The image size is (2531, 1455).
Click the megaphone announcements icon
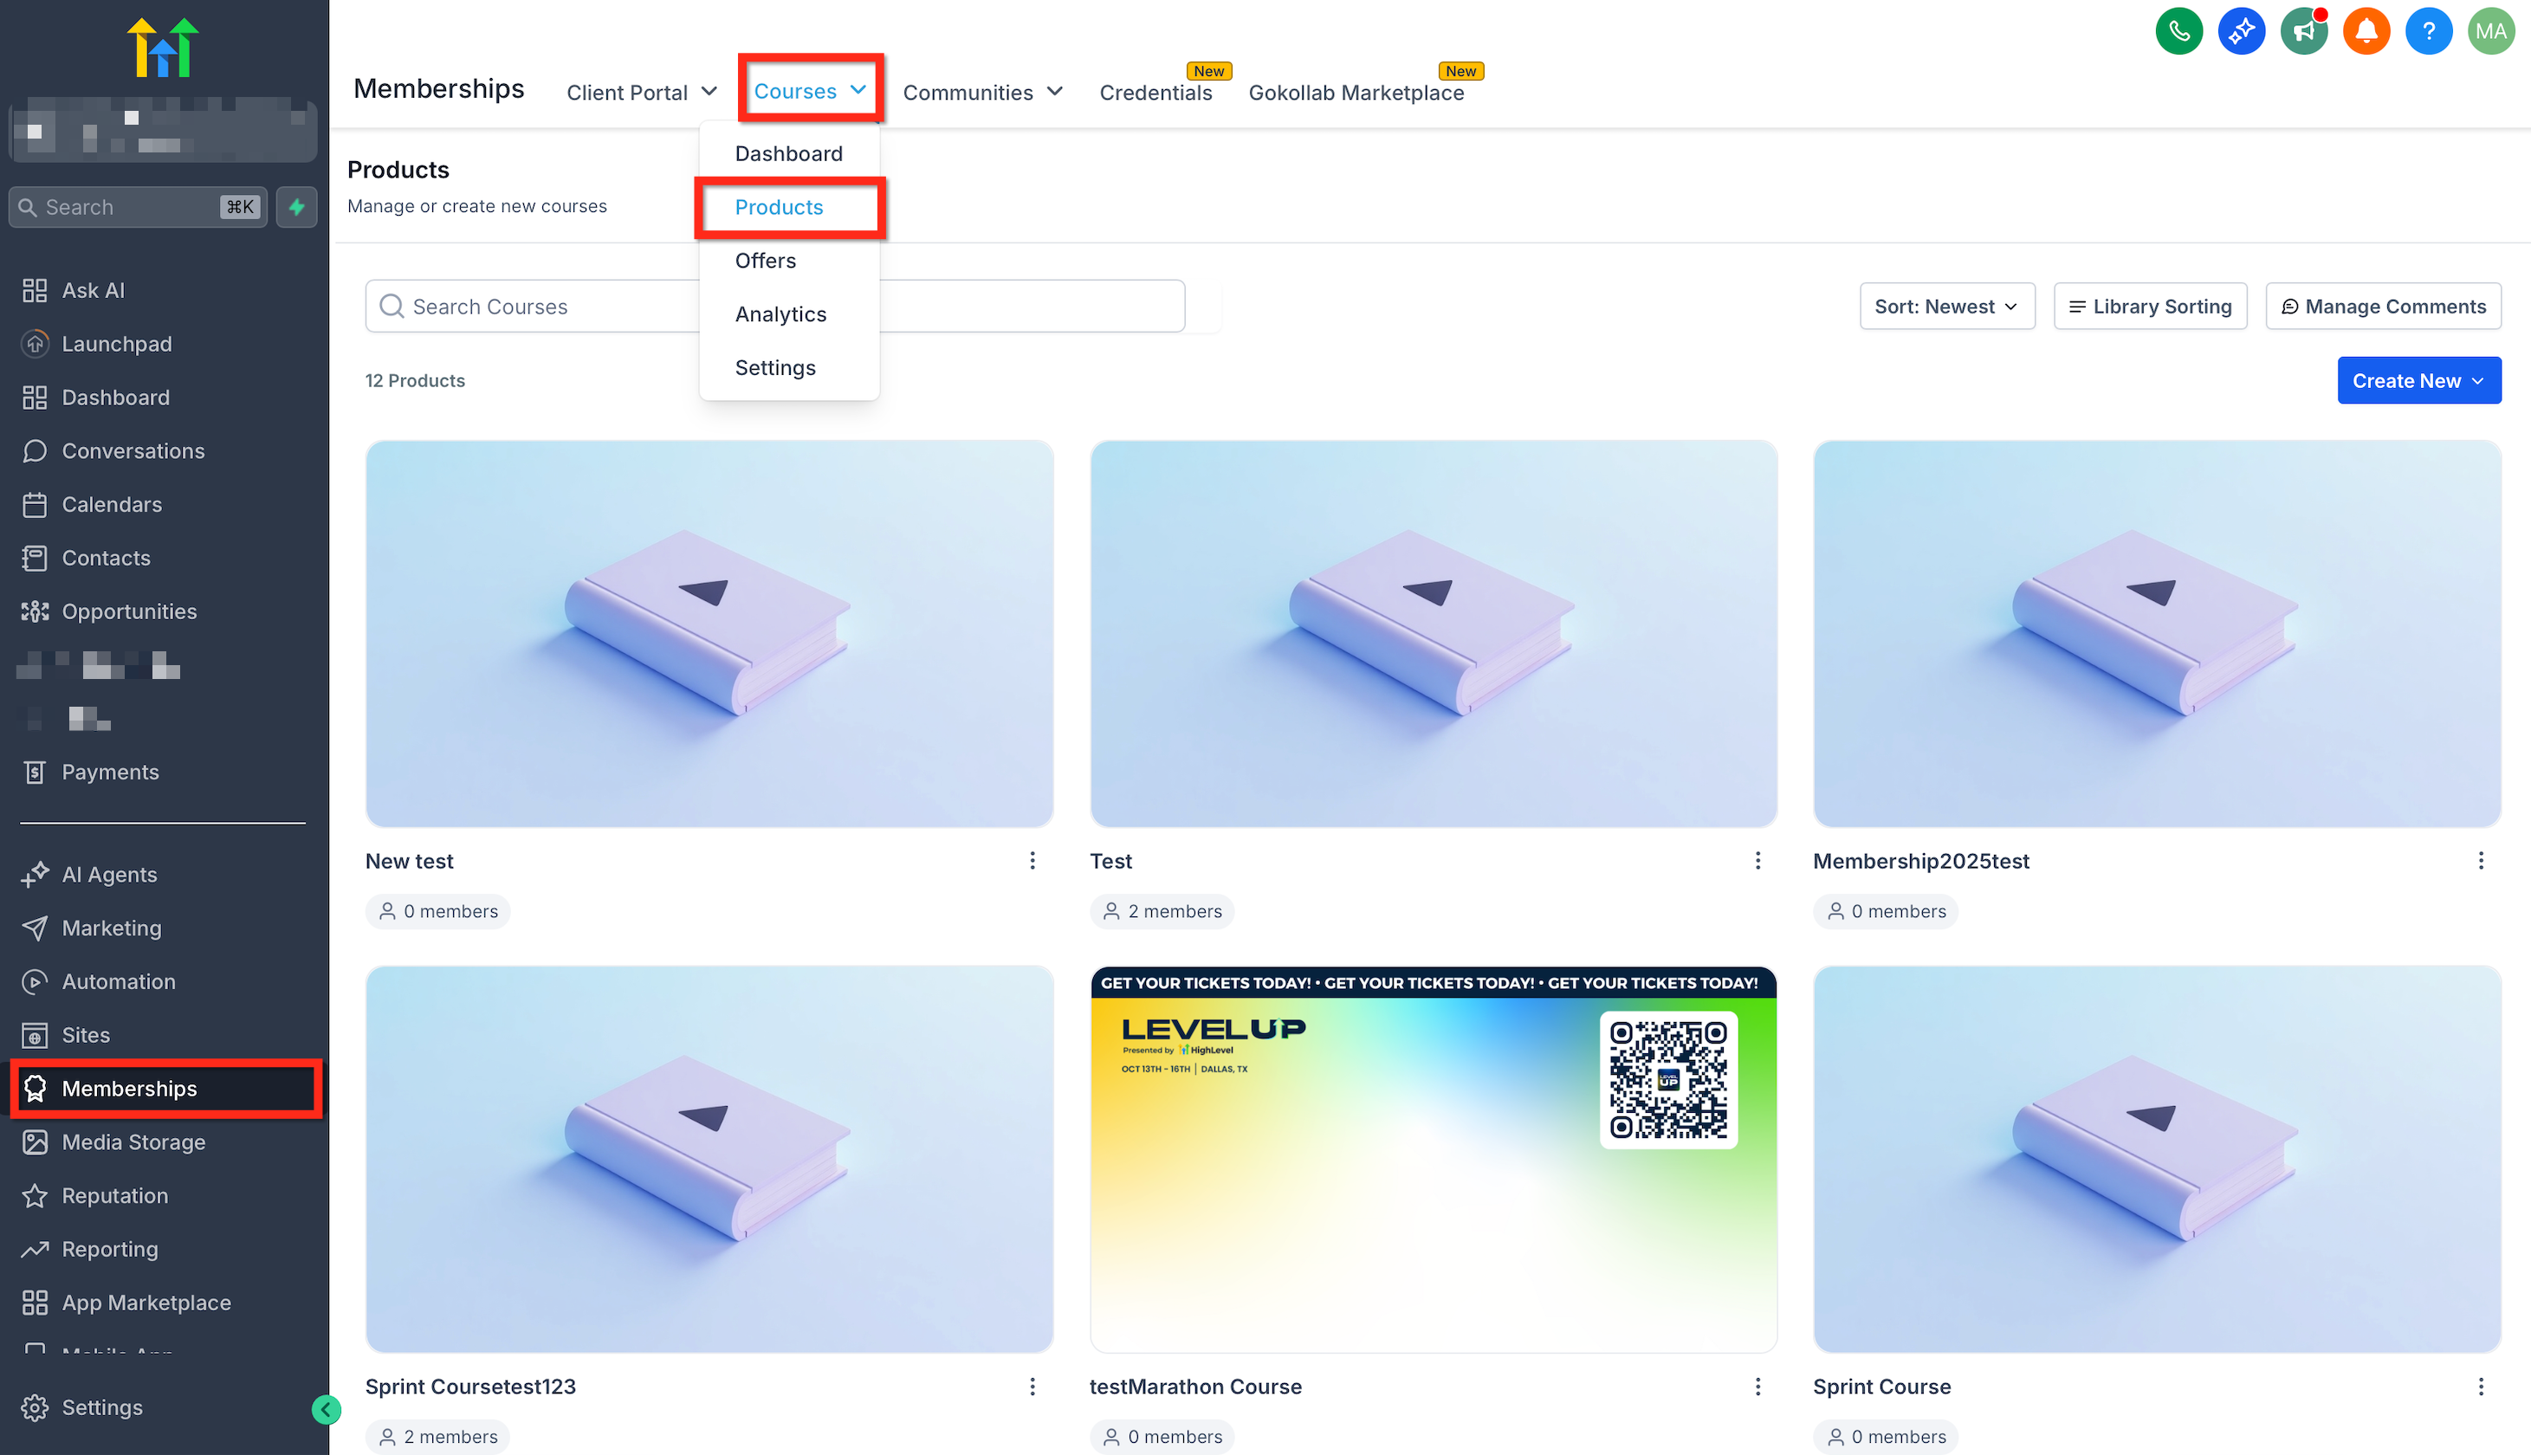point(2303,31)
